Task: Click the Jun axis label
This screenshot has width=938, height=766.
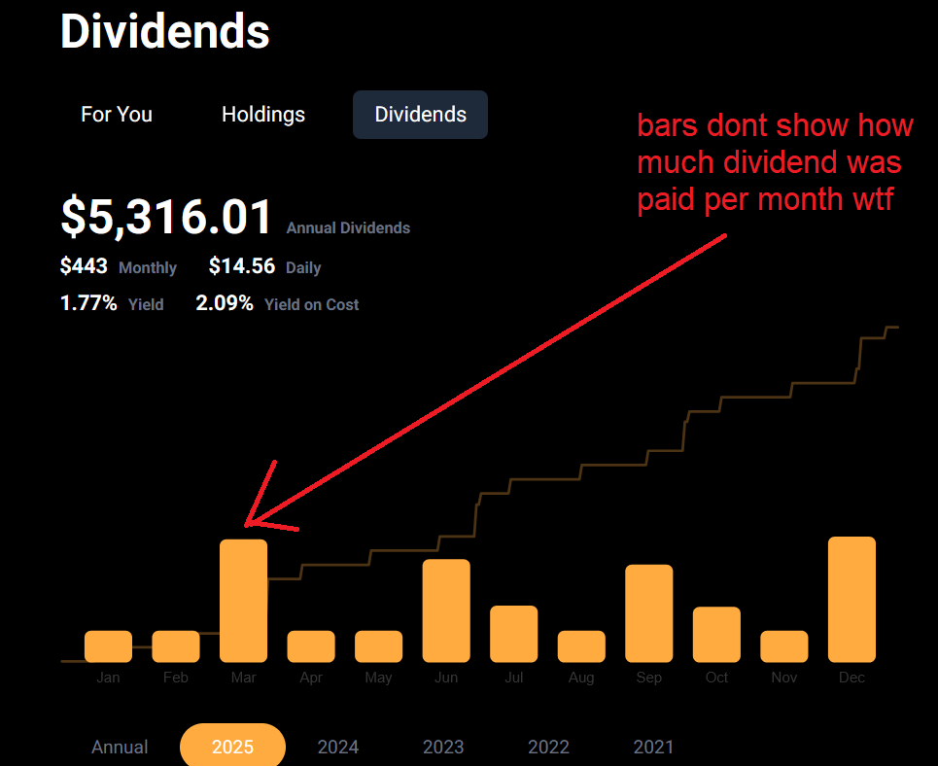Action: (x=446, y=678)
